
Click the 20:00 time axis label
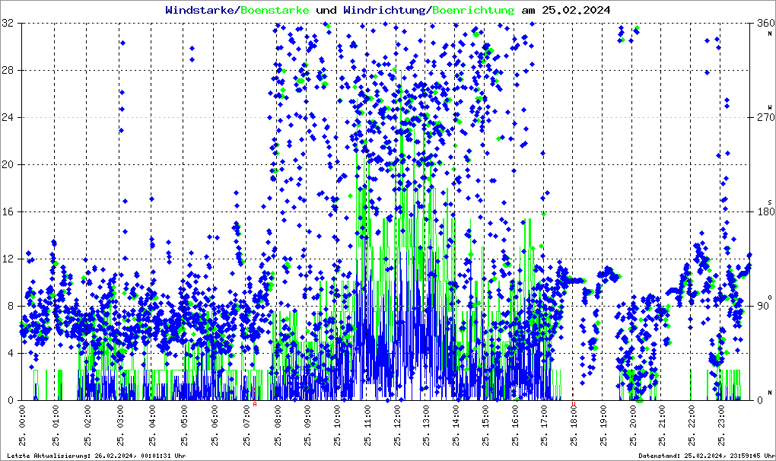(x=632, y=425)
